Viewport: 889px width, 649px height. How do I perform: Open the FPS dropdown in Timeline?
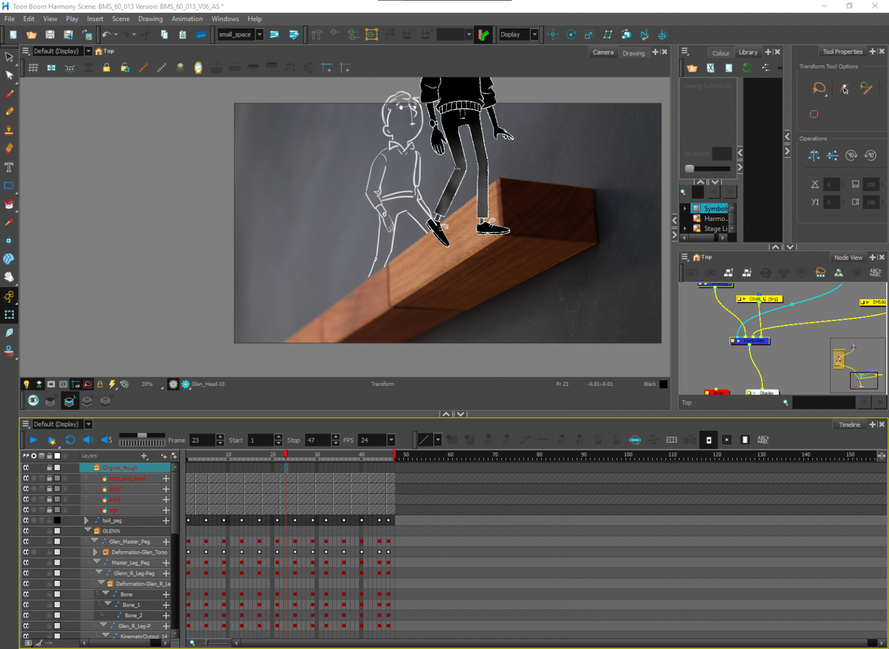coord(391,440)
